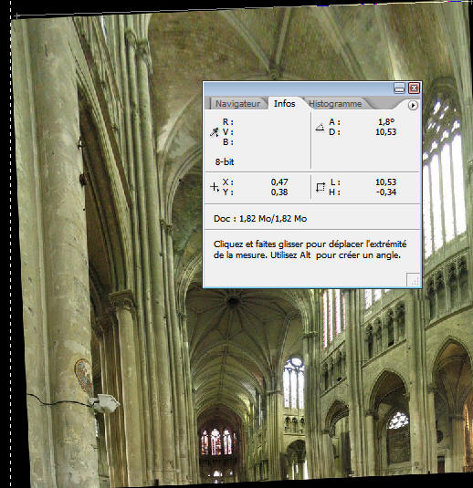Image resolution: width=473 pixels, height=488 pixels.
Task: Open the Histogramme tab
Action: coord(335,104)
